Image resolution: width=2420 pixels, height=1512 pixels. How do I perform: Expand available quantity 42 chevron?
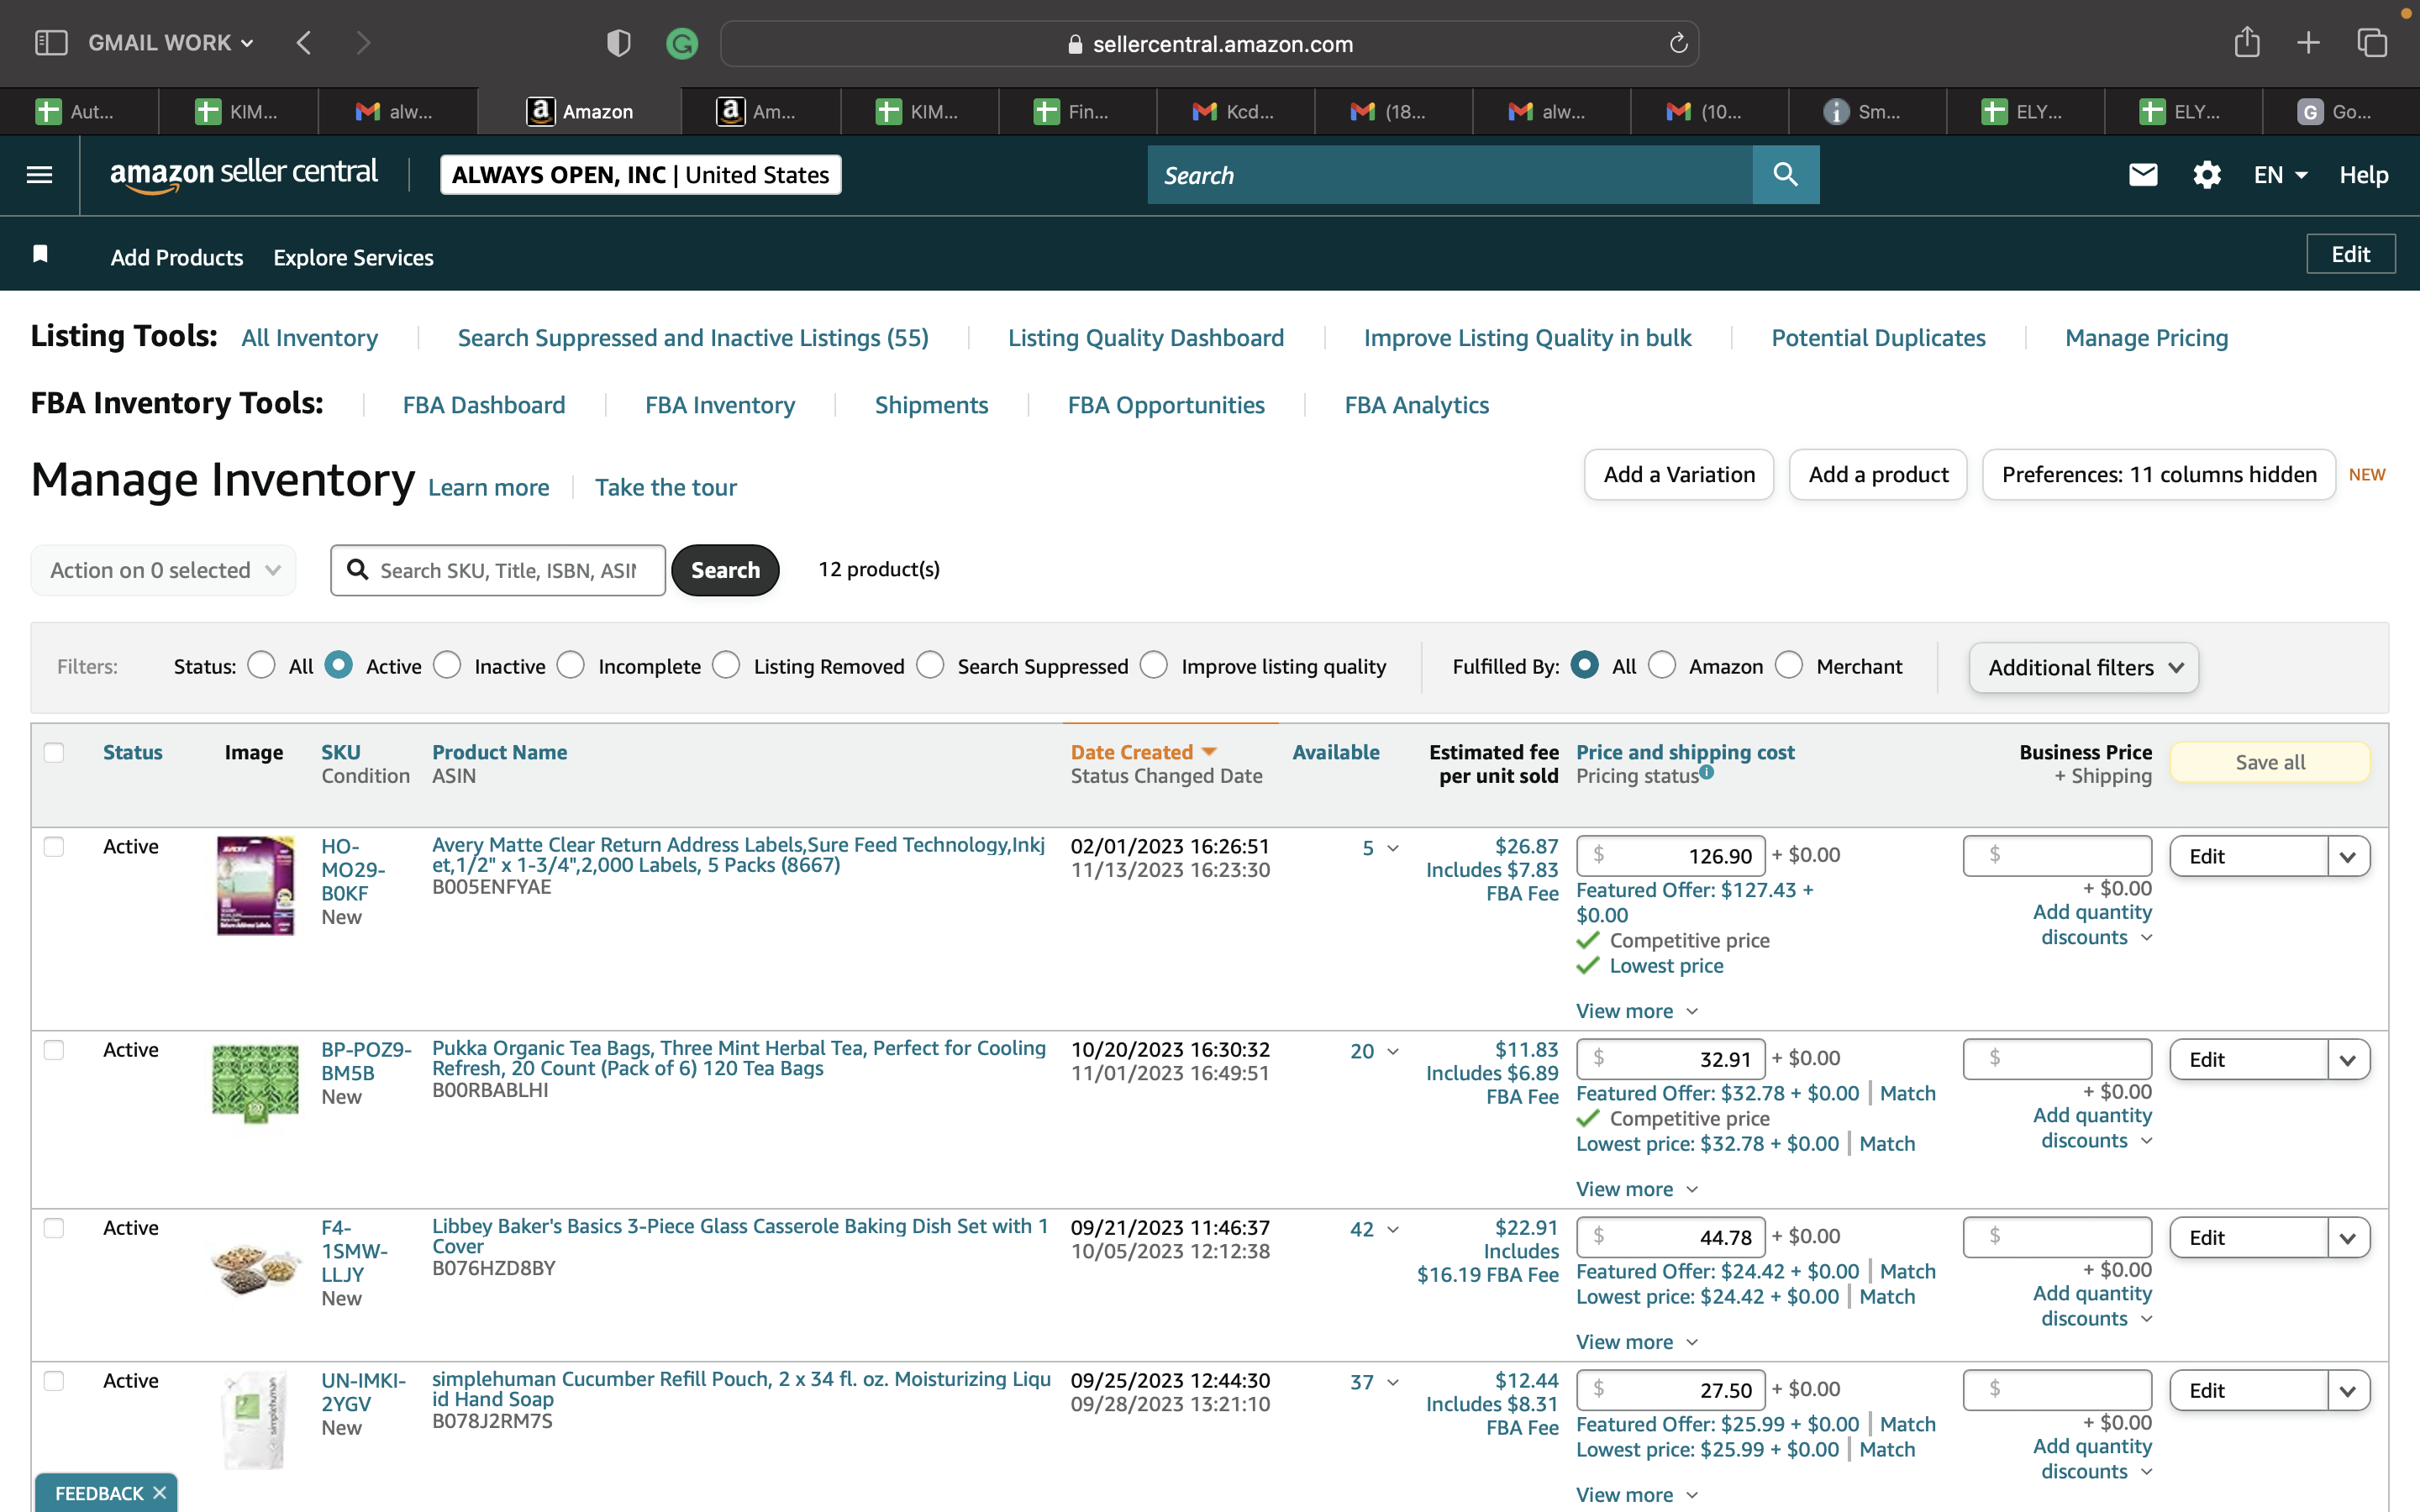[1393, 1230]
